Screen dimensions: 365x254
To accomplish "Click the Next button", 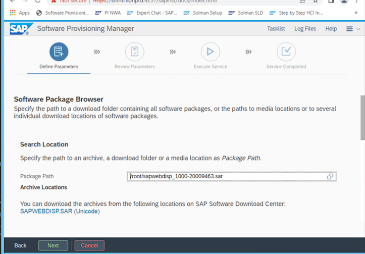I will click(x=53, y=245).
